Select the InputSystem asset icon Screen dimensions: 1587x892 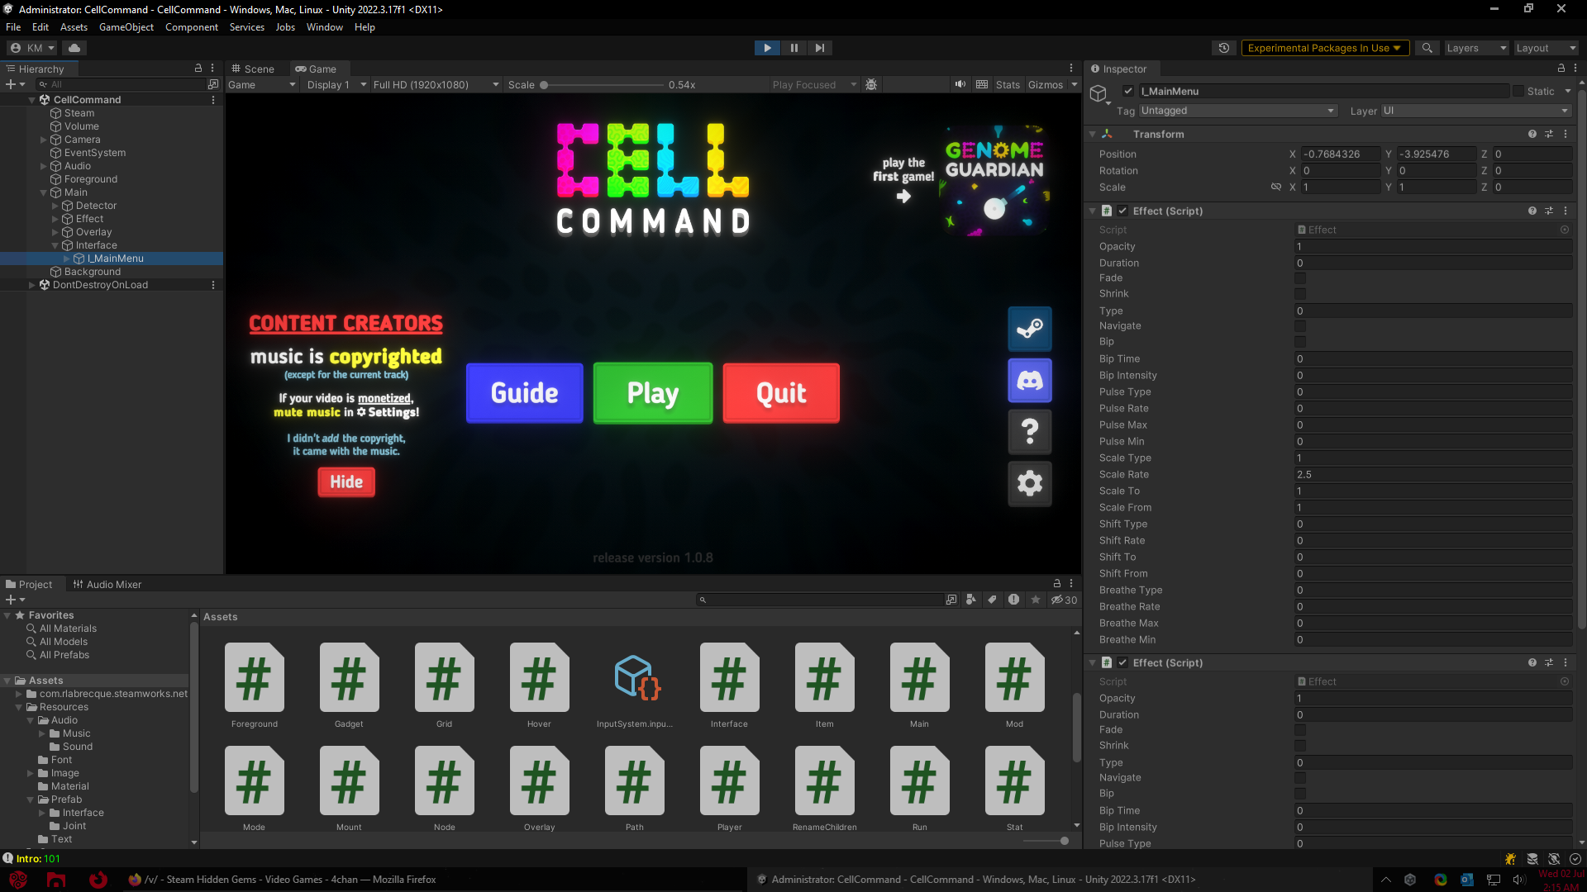635,677
